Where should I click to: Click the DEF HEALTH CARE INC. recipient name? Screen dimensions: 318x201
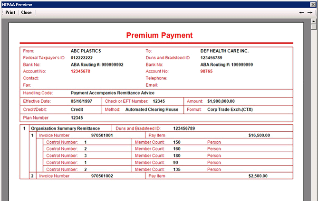[x=224, y=51]
